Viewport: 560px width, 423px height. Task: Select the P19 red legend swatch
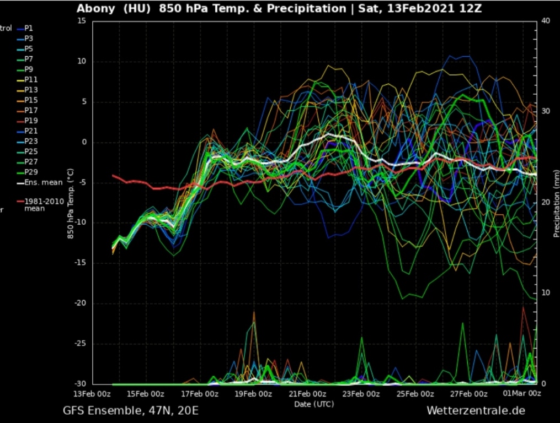[20, 121]
